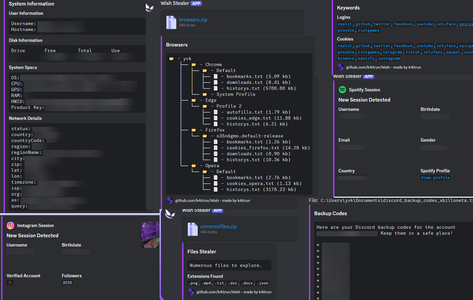Open the Spotify View profile link
Viewport: 473px width, 300px height.
point(435,178)
